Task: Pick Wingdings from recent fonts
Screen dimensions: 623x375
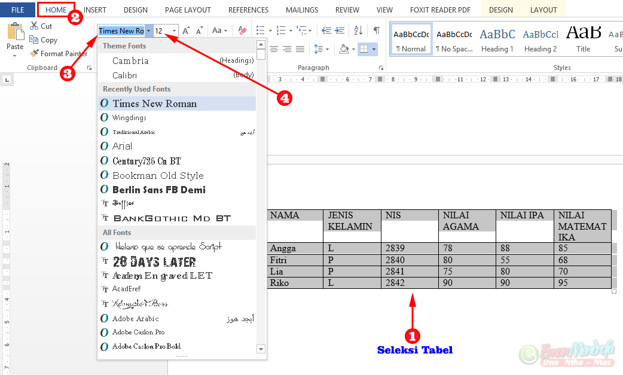Action: tap(177, 118)
